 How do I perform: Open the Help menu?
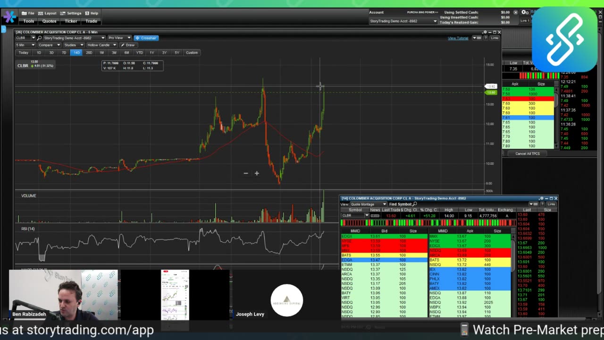click(92, 13)
